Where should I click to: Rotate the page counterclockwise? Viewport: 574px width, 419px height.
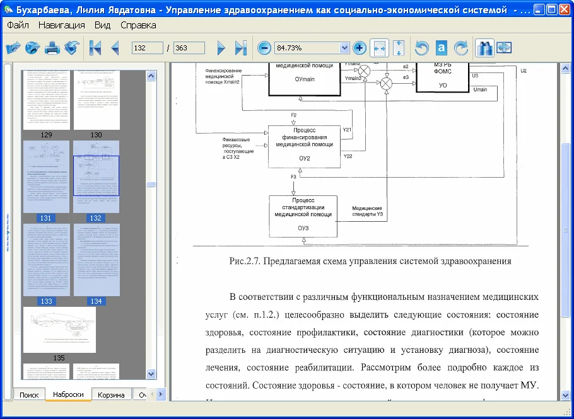click(421, 48)
